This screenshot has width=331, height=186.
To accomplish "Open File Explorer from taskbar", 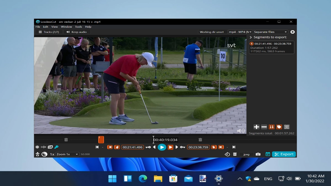I will (x=158, y=179).
